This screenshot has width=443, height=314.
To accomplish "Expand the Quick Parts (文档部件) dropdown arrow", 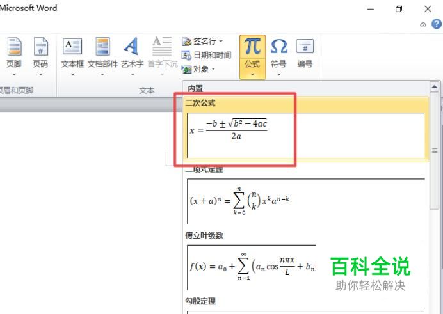I will tap(102, 74).
